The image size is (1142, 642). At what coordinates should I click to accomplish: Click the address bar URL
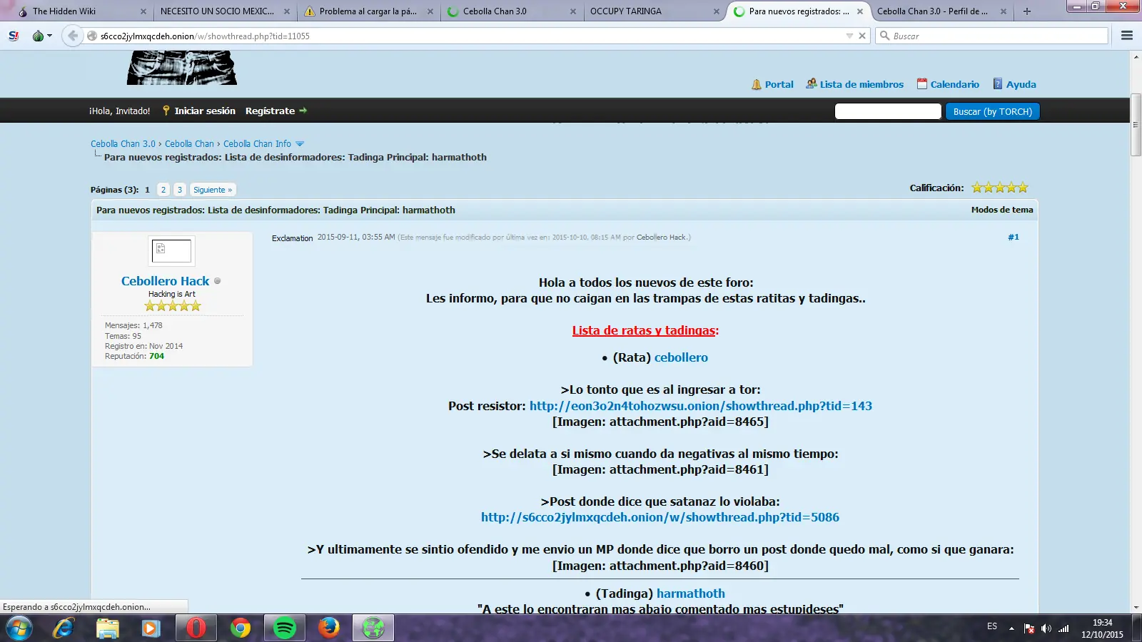pos(205,36)
